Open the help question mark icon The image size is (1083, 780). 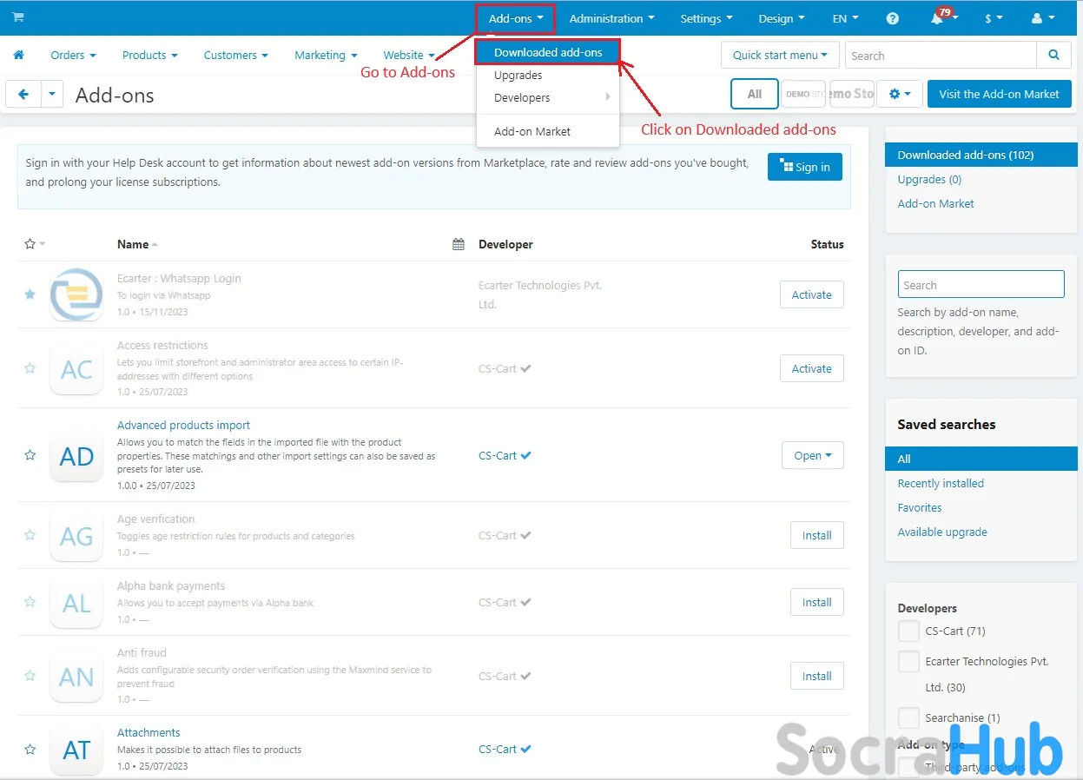pos(893,18)
